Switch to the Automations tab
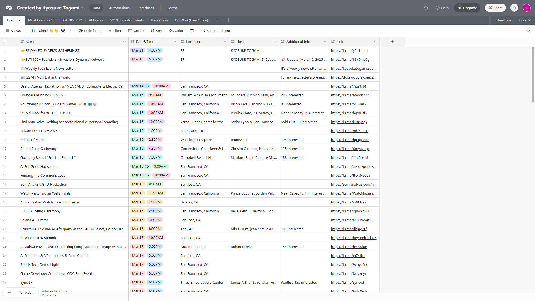This screenshot has height=301, width=535. (119, 8)
